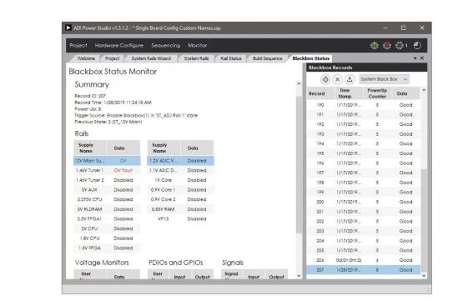The height and width of the screenshot is (301, 468).
Task: Open the System Black Box dropdown
Action: pos(384,79)
